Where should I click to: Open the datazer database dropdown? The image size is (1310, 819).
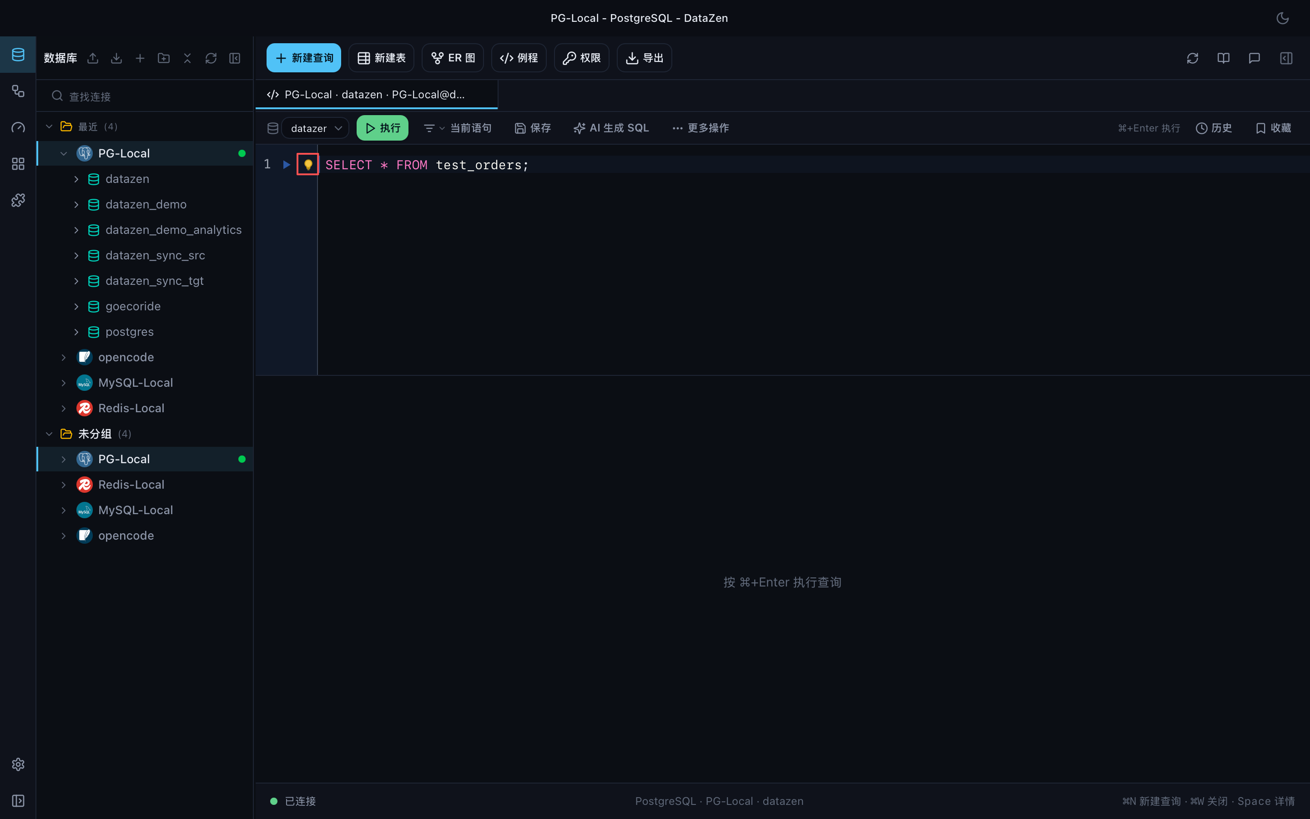316,128
